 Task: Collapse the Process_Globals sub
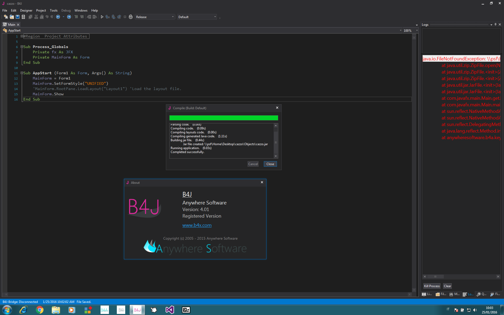(x=22, y=46)
